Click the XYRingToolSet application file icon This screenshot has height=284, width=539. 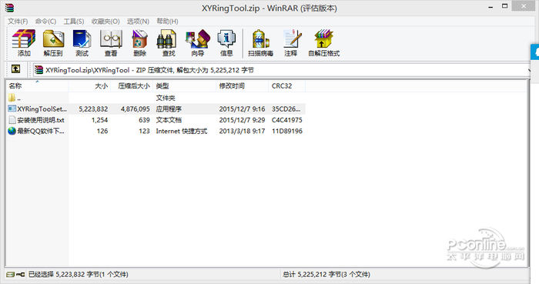tap(12, 109)
